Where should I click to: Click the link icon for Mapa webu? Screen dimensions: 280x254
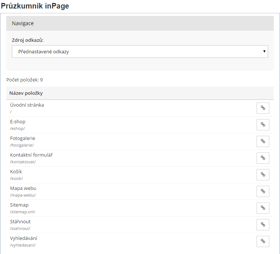(263, 191)
